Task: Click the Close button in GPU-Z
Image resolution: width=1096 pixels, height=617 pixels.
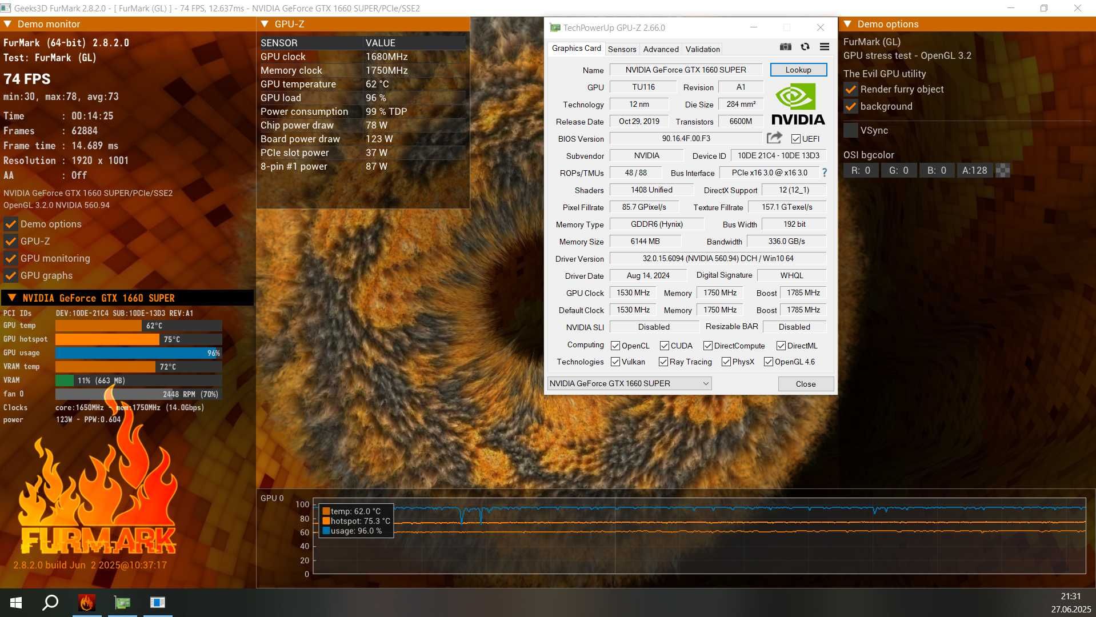Action: pyautogui.click(x=806, y=384)
